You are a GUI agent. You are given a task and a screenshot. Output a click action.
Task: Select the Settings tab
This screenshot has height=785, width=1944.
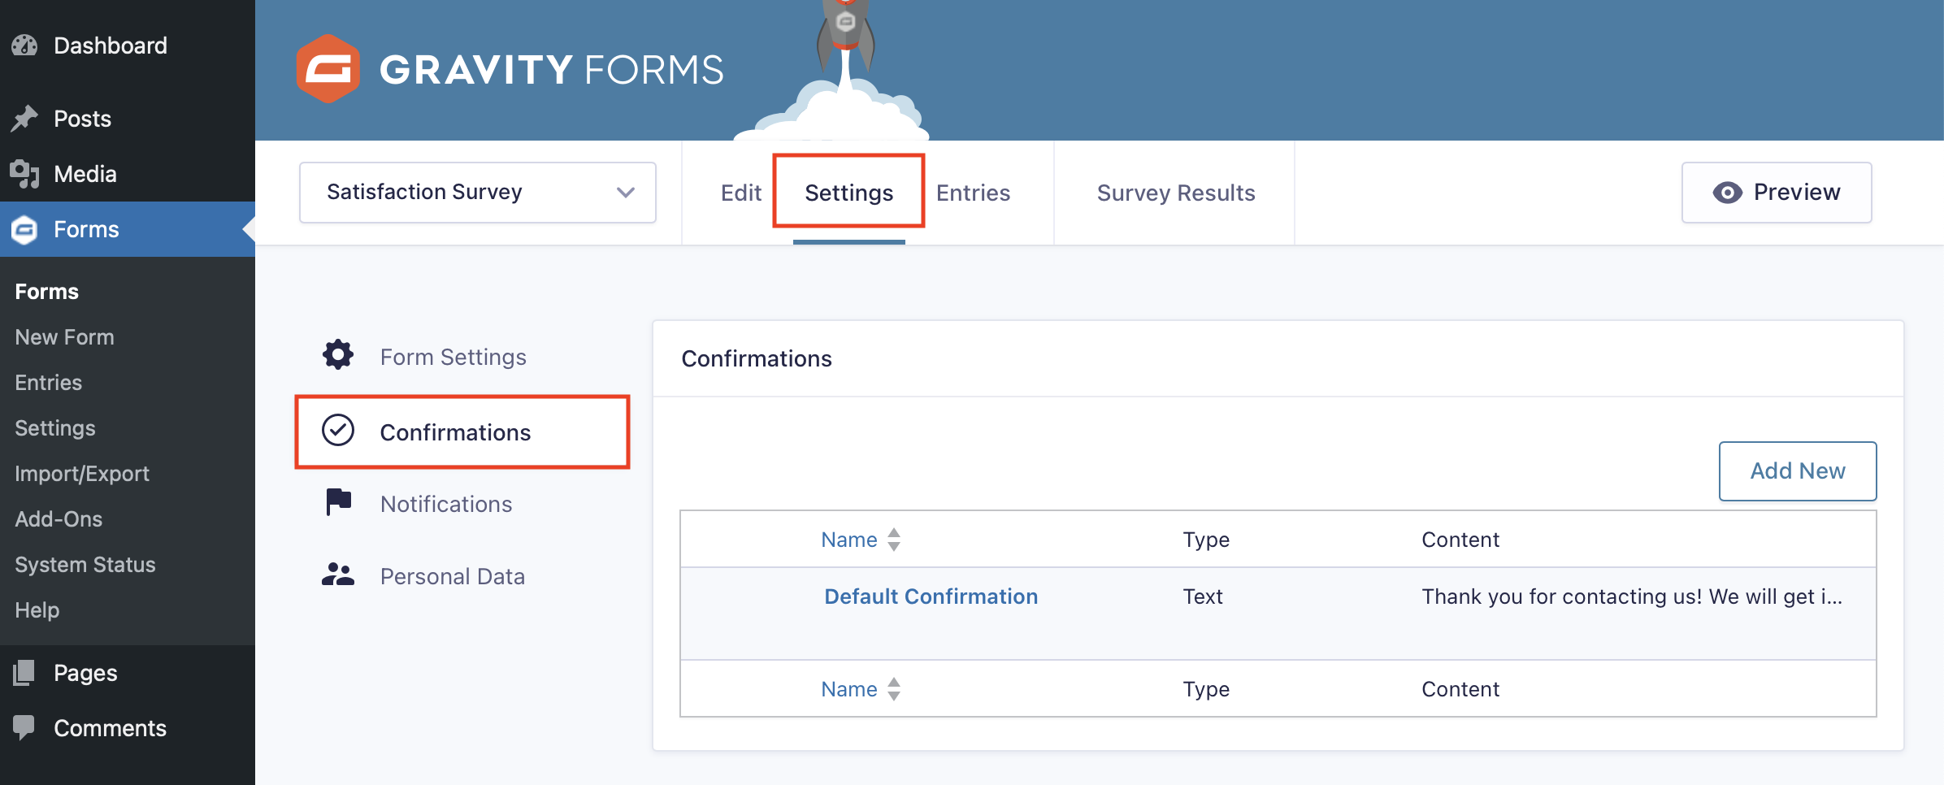(848, 193)
